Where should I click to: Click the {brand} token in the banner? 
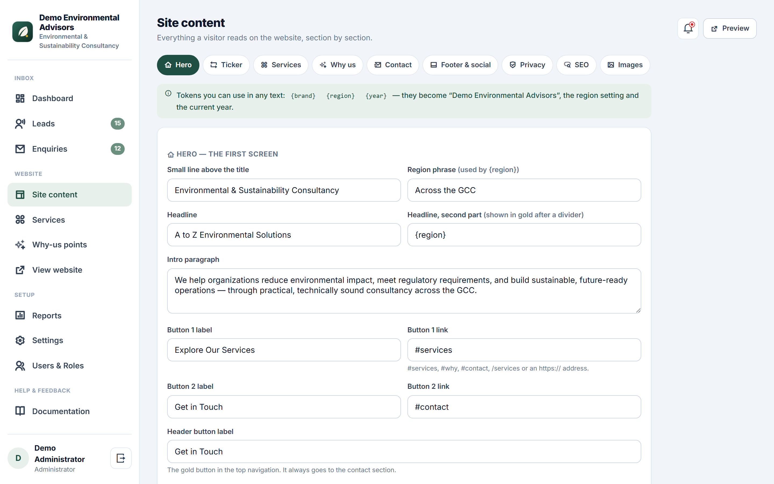pyautogui.click(x=303, y=96)
